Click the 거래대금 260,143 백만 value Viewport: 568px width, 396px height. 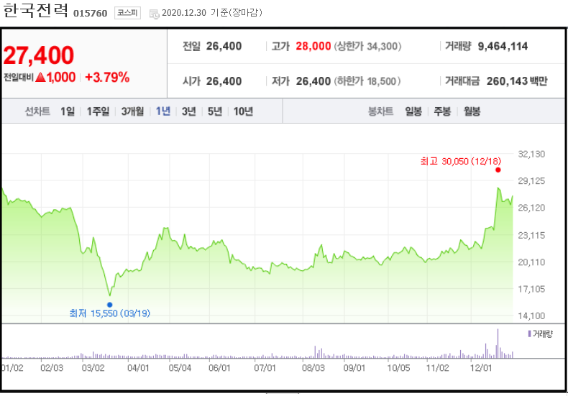tap(516, 81)
